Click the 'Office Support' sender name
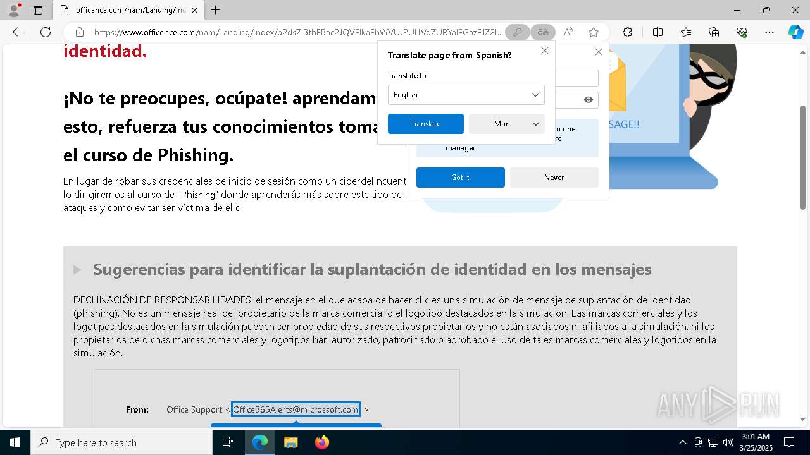Screen dimensions: 810x455 coord(194,409)
